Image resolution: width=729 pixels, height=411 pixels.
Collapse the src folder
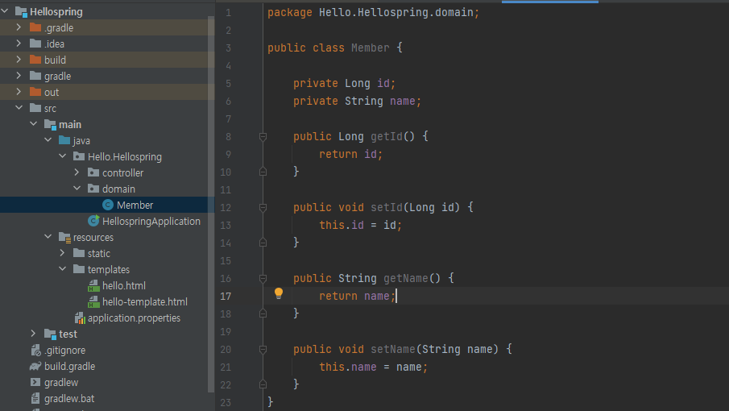coord(19,108)
